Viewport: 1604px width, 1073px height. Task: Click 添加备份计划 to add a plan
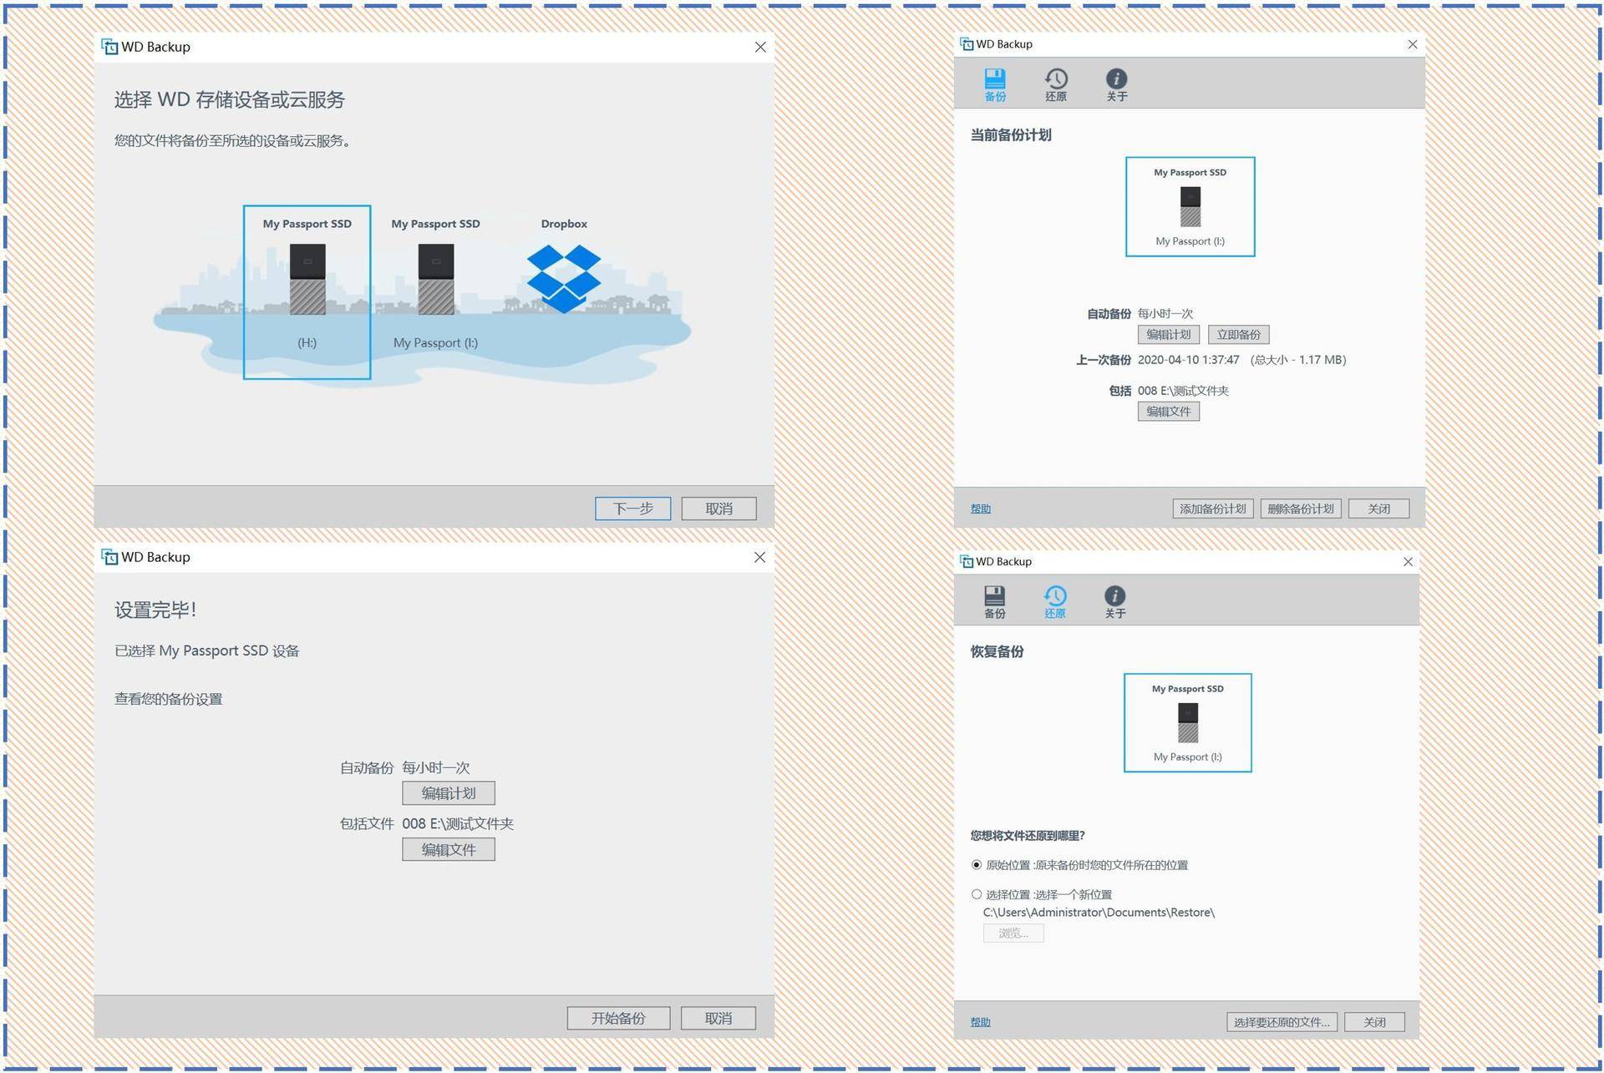[1212, 508]
